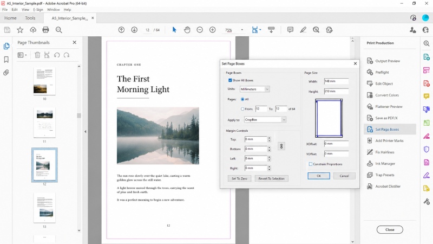This screenshot has height=244, width=433.
Task: Enable Constrain Proportions checkbox
Action: 310,164
